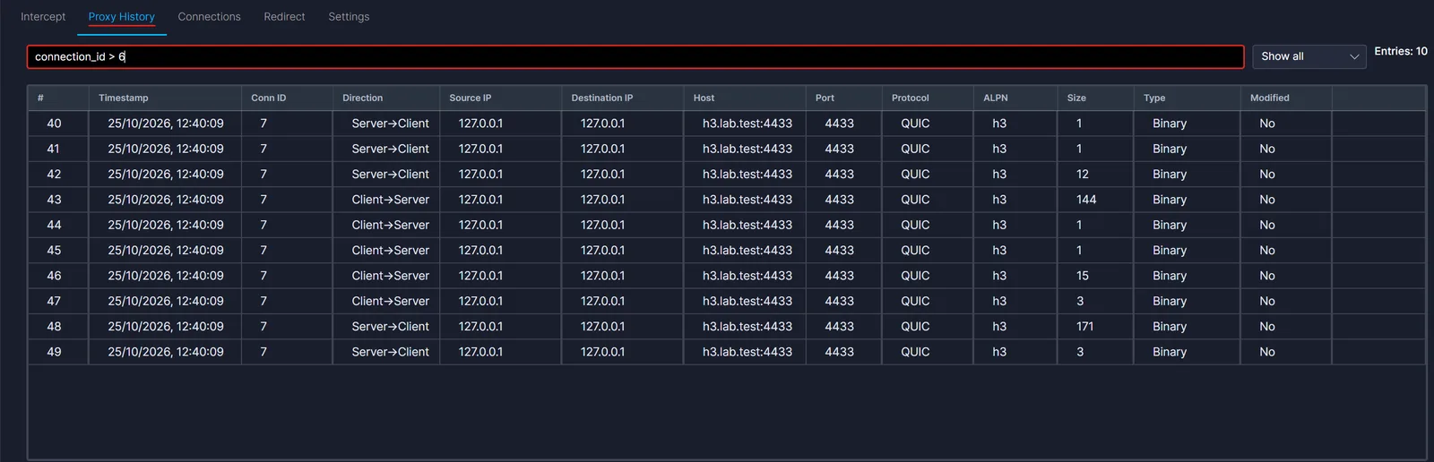Screen dimensions: 1434x462
Task: Click h3.lab.test:4433 host in row 42
Action: tap(747, 174)
